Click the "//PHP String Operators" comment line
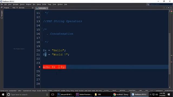 click(62, 21)
